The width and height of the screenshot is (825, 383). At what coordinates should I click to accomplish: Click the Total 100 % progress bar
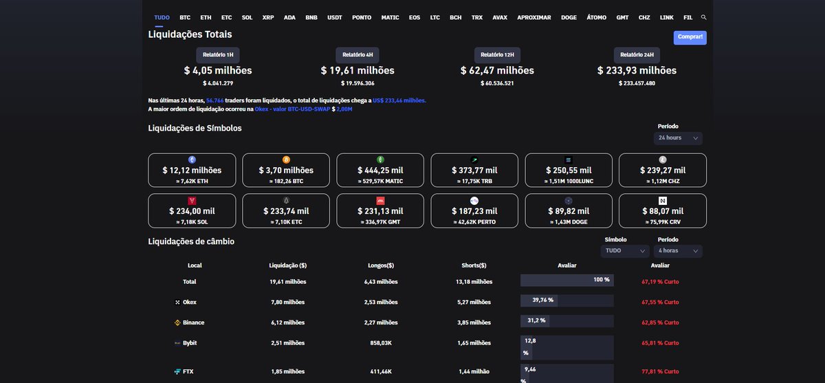[567, 281]
